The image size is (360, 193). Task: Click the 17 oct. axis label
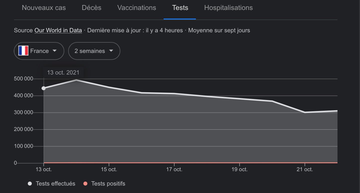coord(174,169)
